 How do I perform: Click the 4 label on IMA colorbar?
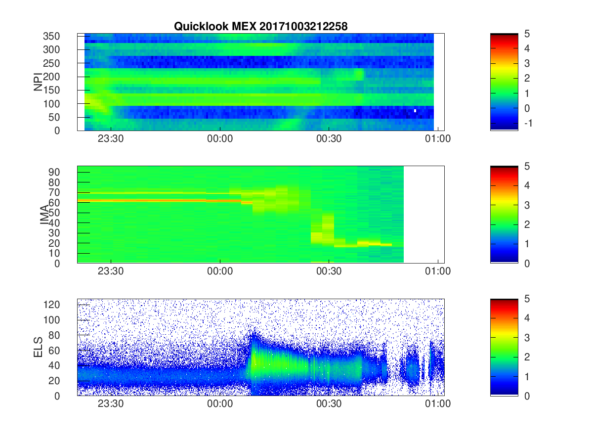527,185
